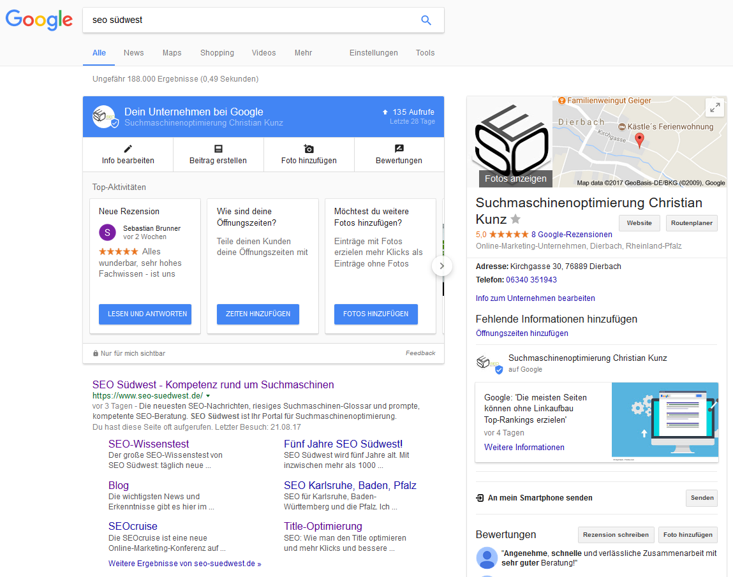
Task: Switch to the Maps tab
Action: [x=172, y=53]
